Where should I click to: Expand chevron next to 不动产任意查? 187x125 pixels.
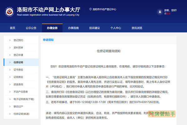coord(10,92)
